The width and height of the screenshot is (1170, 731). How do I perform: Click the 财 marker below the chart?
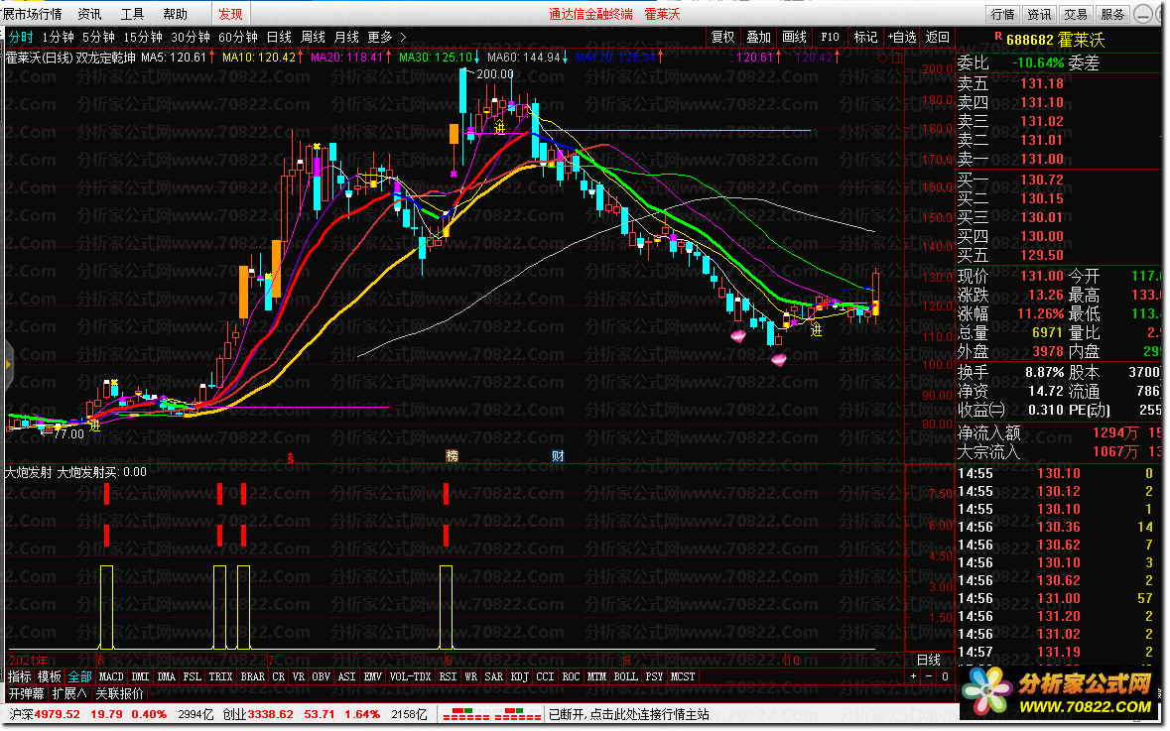coord(558,455)
